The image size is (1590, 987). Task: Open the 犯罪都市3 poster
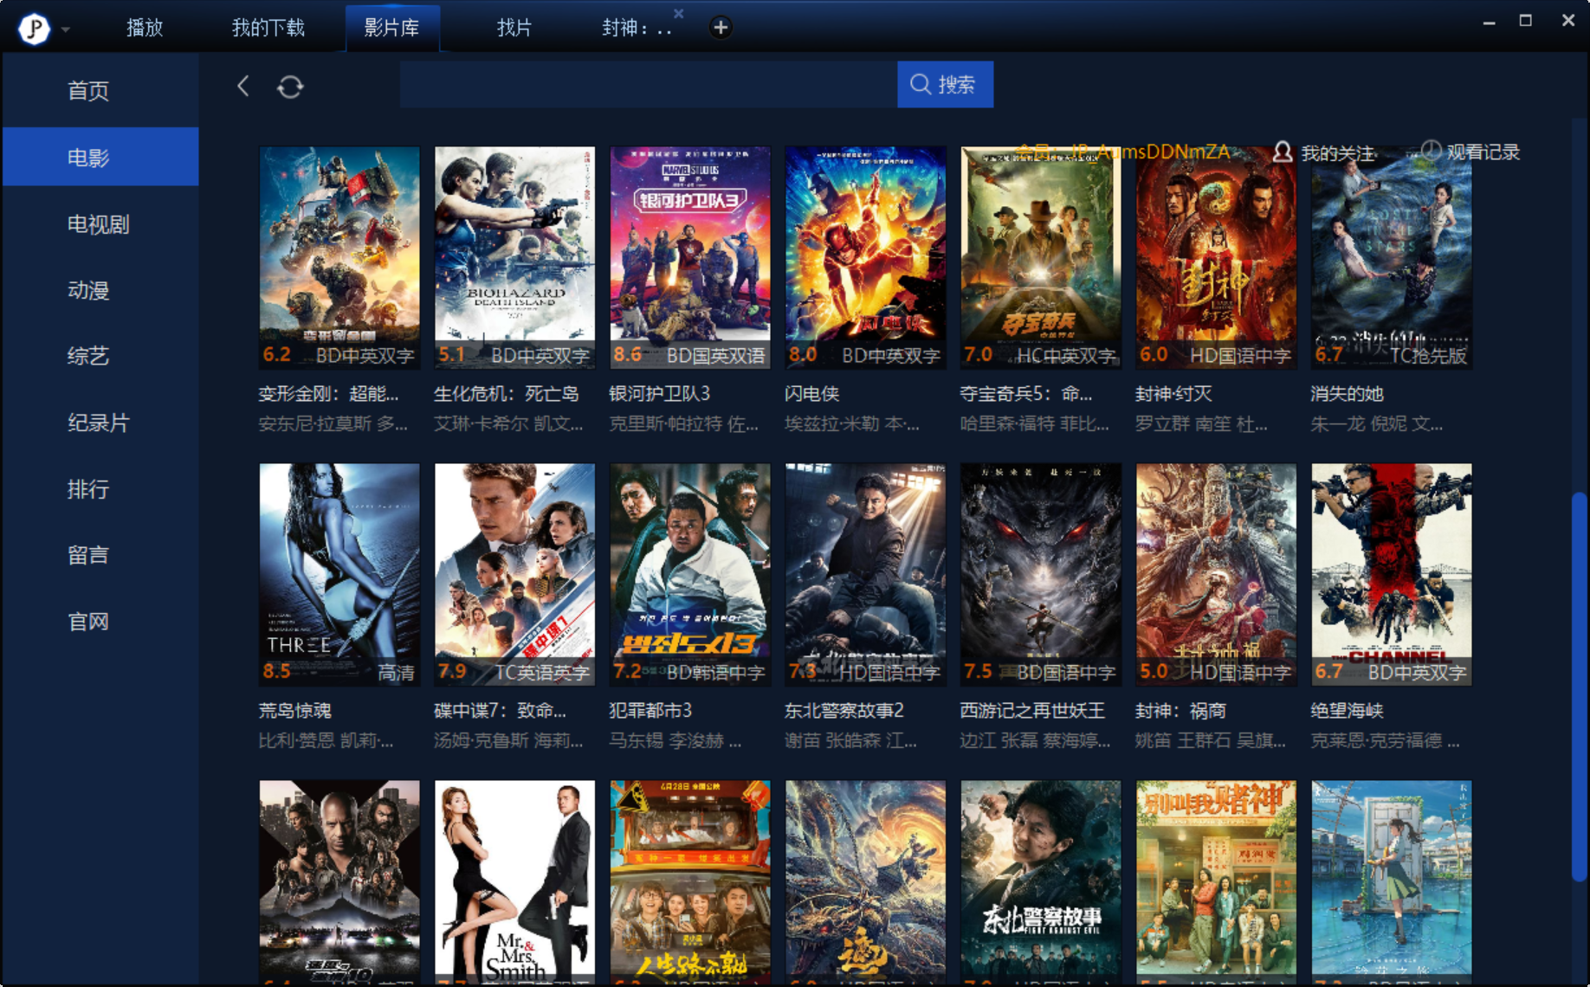tap(690, 574)
